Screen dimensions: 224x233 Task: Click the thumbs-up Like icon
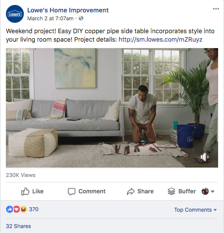pyautogui.click(x=25, y=191)
